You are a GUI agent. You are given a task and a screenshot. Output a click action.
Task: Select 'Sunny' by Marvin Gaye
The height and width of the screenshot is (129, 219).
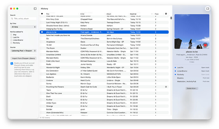[x=104, y=84]
